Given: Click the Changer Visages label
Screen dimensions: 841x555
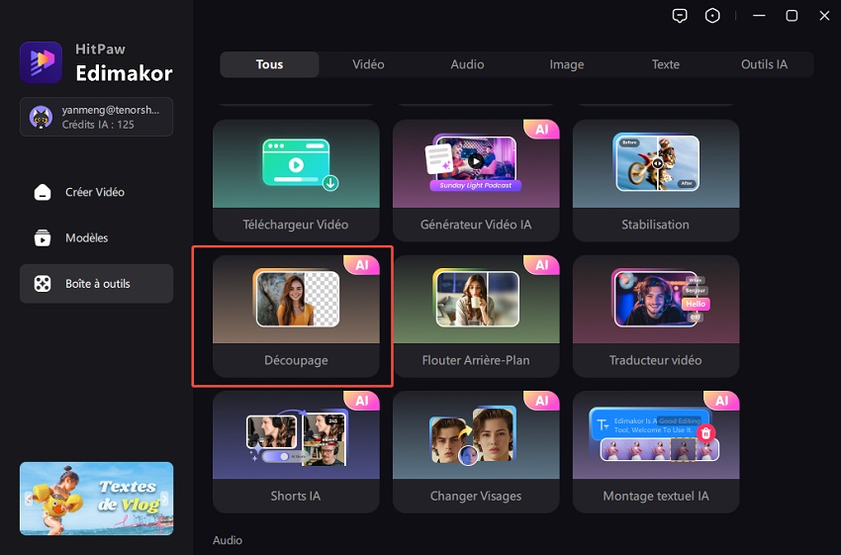Looking at the screenshot, I should [x=476, y=496].
